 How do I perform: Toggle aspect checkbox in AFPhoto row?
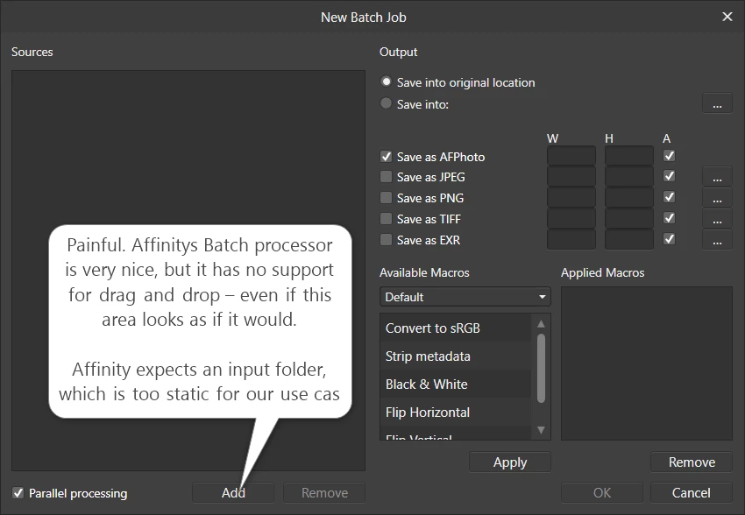669,156
